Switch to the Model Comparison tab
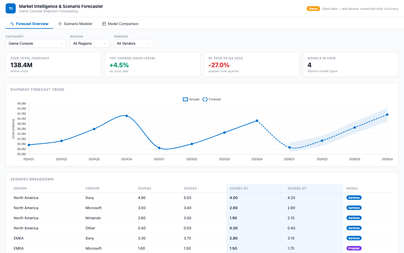This screenshot has width=404, height=253. pyautogui.click(x=120, y=24)
